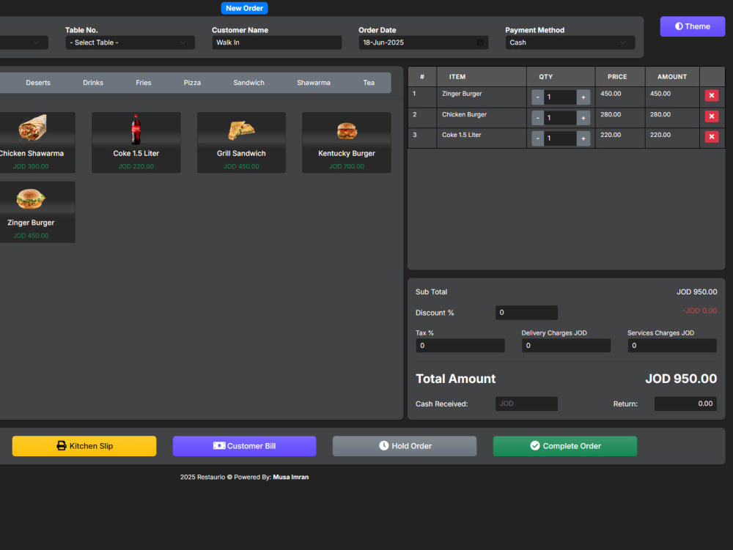733x550 pixels.
Task: Click the Chicken Burger 280.00 price cell
Action: click(x=620, y=118)
